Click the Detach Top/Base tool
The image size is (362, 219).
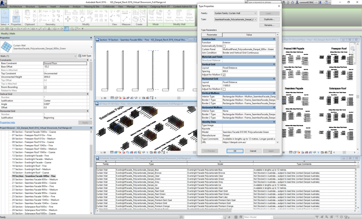click(x=189, y=15)
